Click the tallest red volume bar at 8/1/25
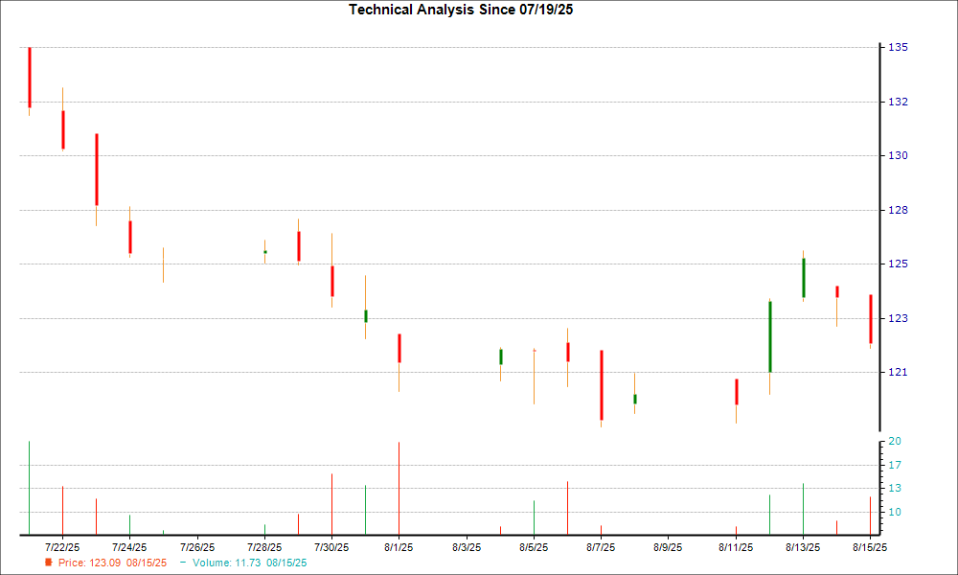The height and width of the screenshot is (575, 958). [x=399, y=488]
